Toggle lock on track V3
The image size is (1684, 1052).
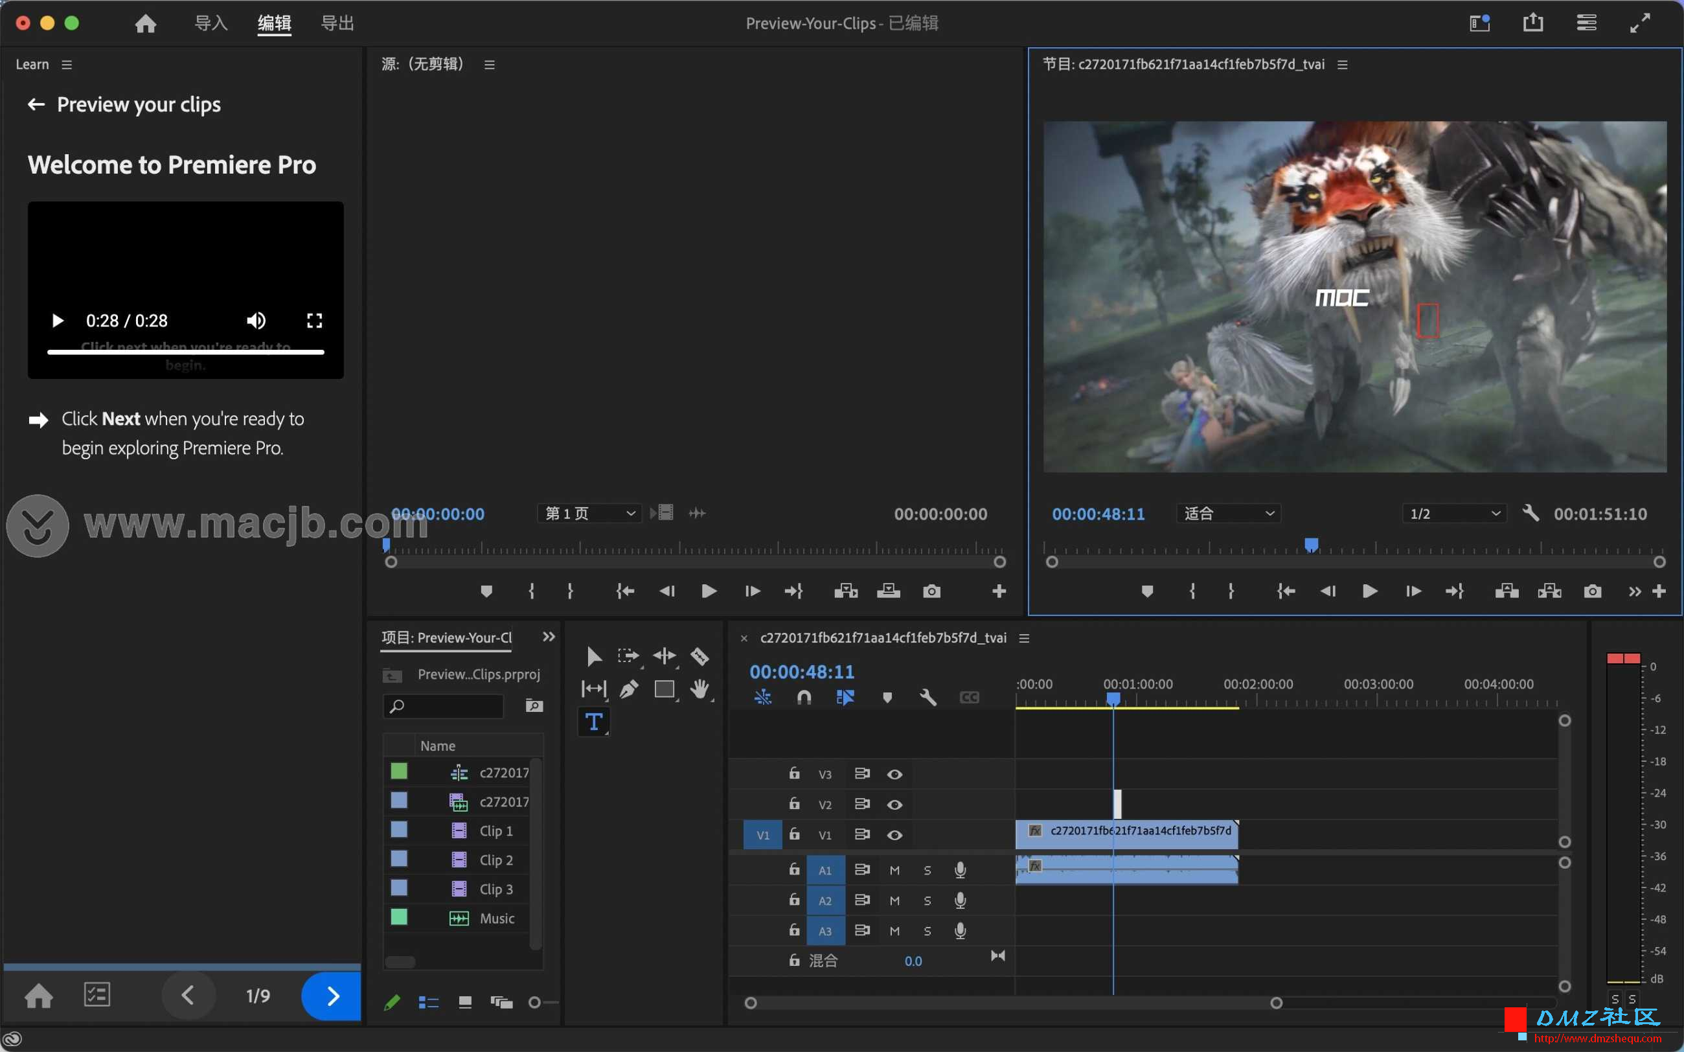(x=794, y=773)
